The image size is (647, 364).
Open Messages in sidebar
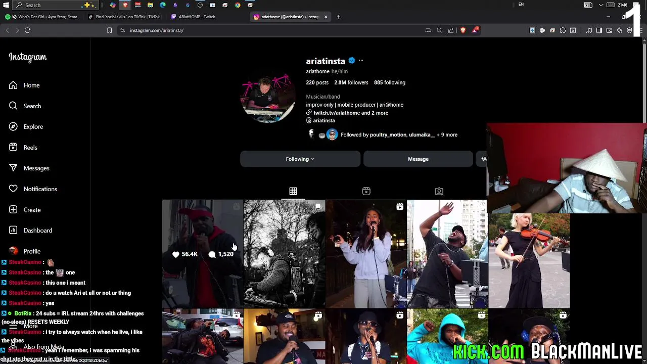click(29, 168)
